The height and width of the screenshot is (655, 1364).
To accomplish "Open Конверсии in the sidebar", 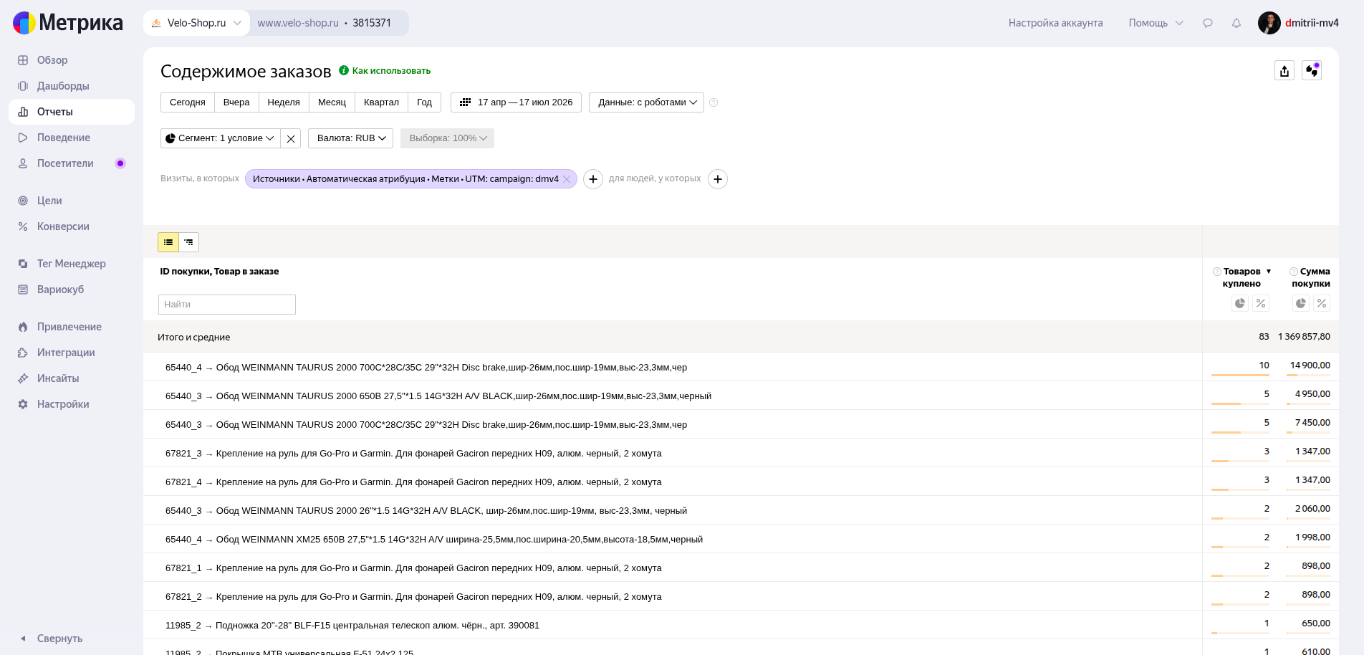I will coord(63,226).
